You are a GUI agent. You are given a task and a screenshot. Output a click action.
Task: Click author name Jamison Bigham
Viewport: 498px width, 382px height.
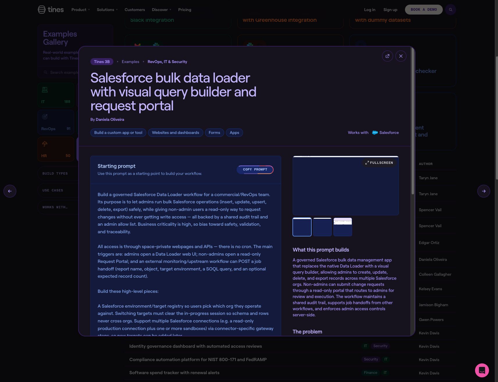coord(433,305)
